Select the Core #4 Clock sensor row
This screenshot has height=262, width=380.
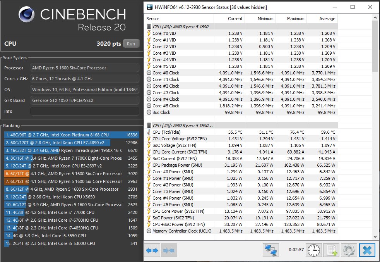point(241,99)
